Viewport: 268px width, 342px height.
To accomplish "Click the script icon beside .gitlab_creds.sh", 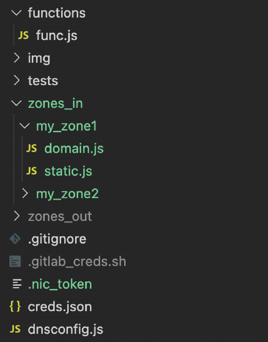I will 15,261.
